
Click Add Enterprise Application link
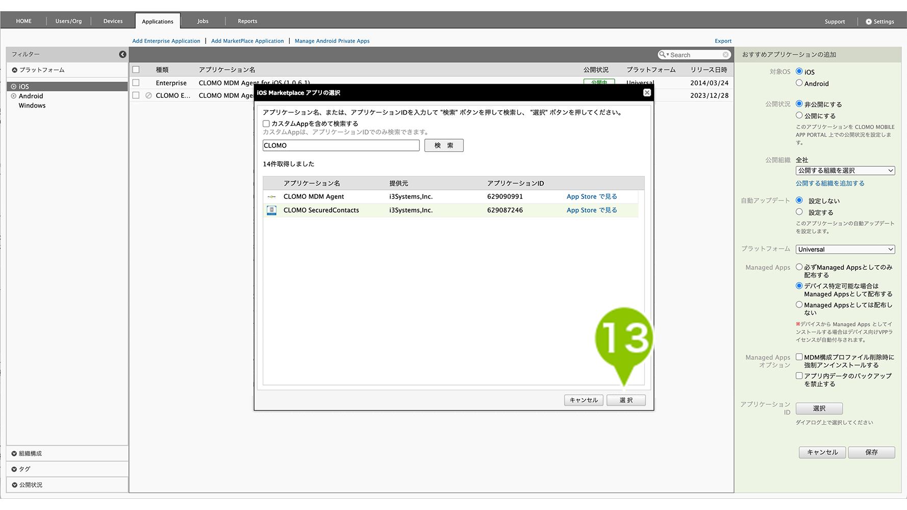[x=166, y=41]
